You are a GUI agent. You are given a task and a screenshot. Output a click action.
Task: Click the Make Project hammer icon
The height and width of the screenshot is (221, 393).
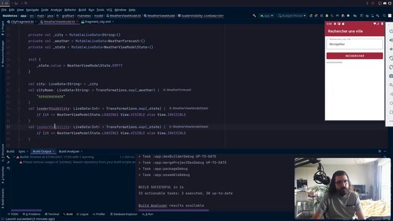254,15
